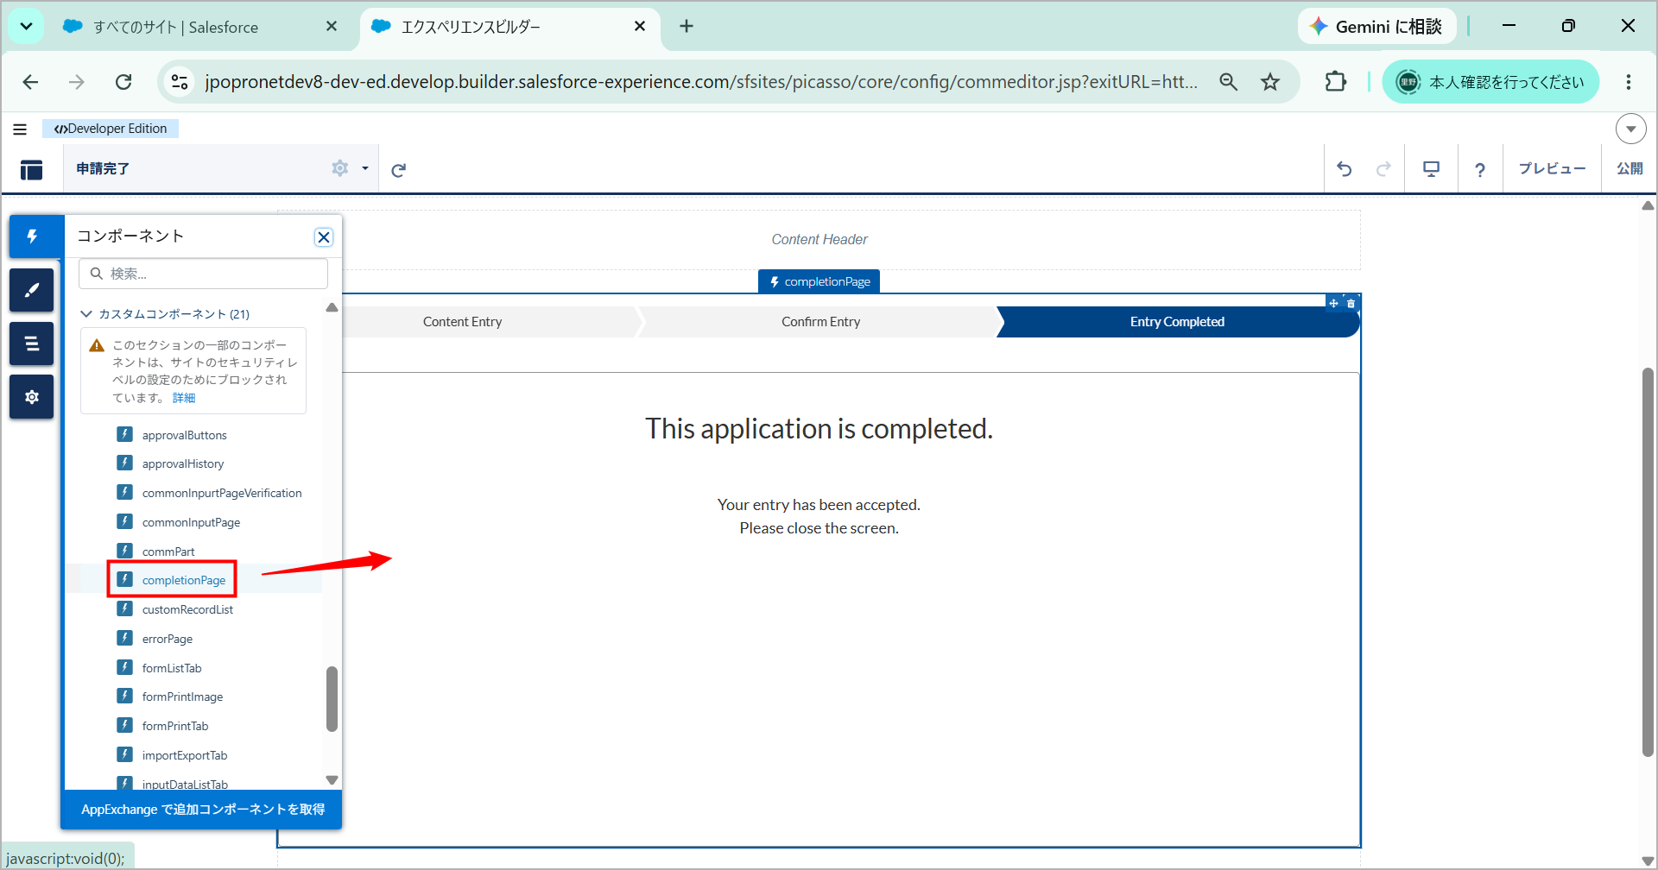Click the 公開 publish button
Screen dimensions: 1658x870
(x=1630, y=169)
